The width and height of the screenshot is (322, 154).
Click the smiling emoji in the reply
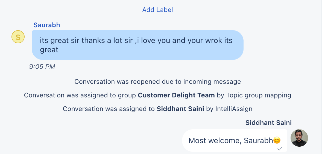(277, 140)
